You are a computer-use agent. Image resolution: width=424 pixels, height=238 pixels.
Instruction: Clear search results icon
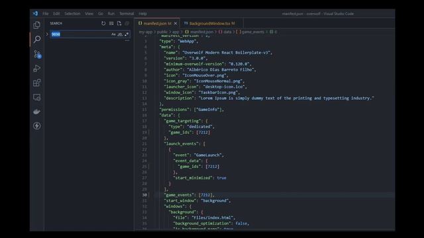pos(111,24)
